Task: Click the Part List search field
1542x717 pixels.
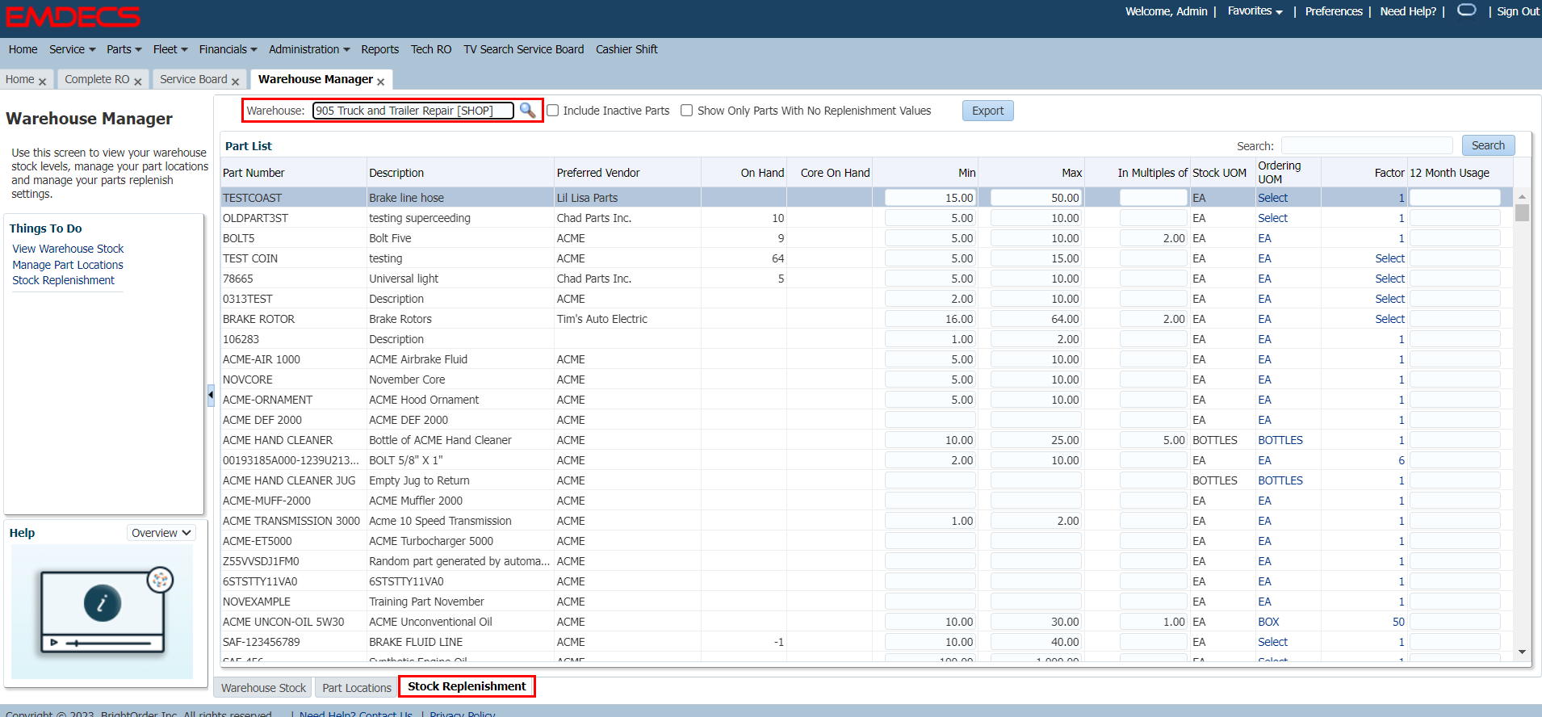Action: (1367, 145)
